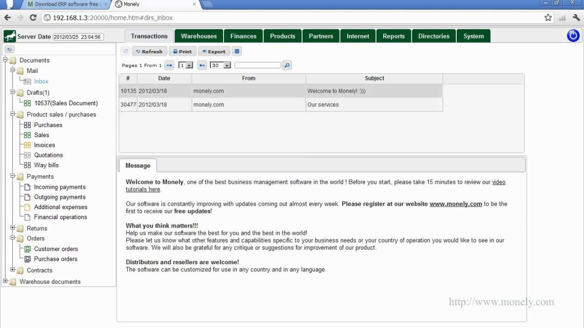Click the blue power logout icon
The width and height of the screenshot is (584, 328).
(x=573, y=36)
